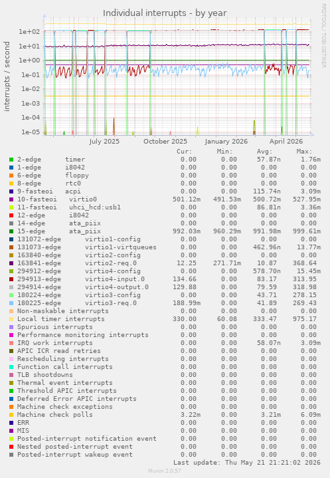Click the 1e+02 y-axis label
Screen dimensions: 330x478
tap(29, 32)
